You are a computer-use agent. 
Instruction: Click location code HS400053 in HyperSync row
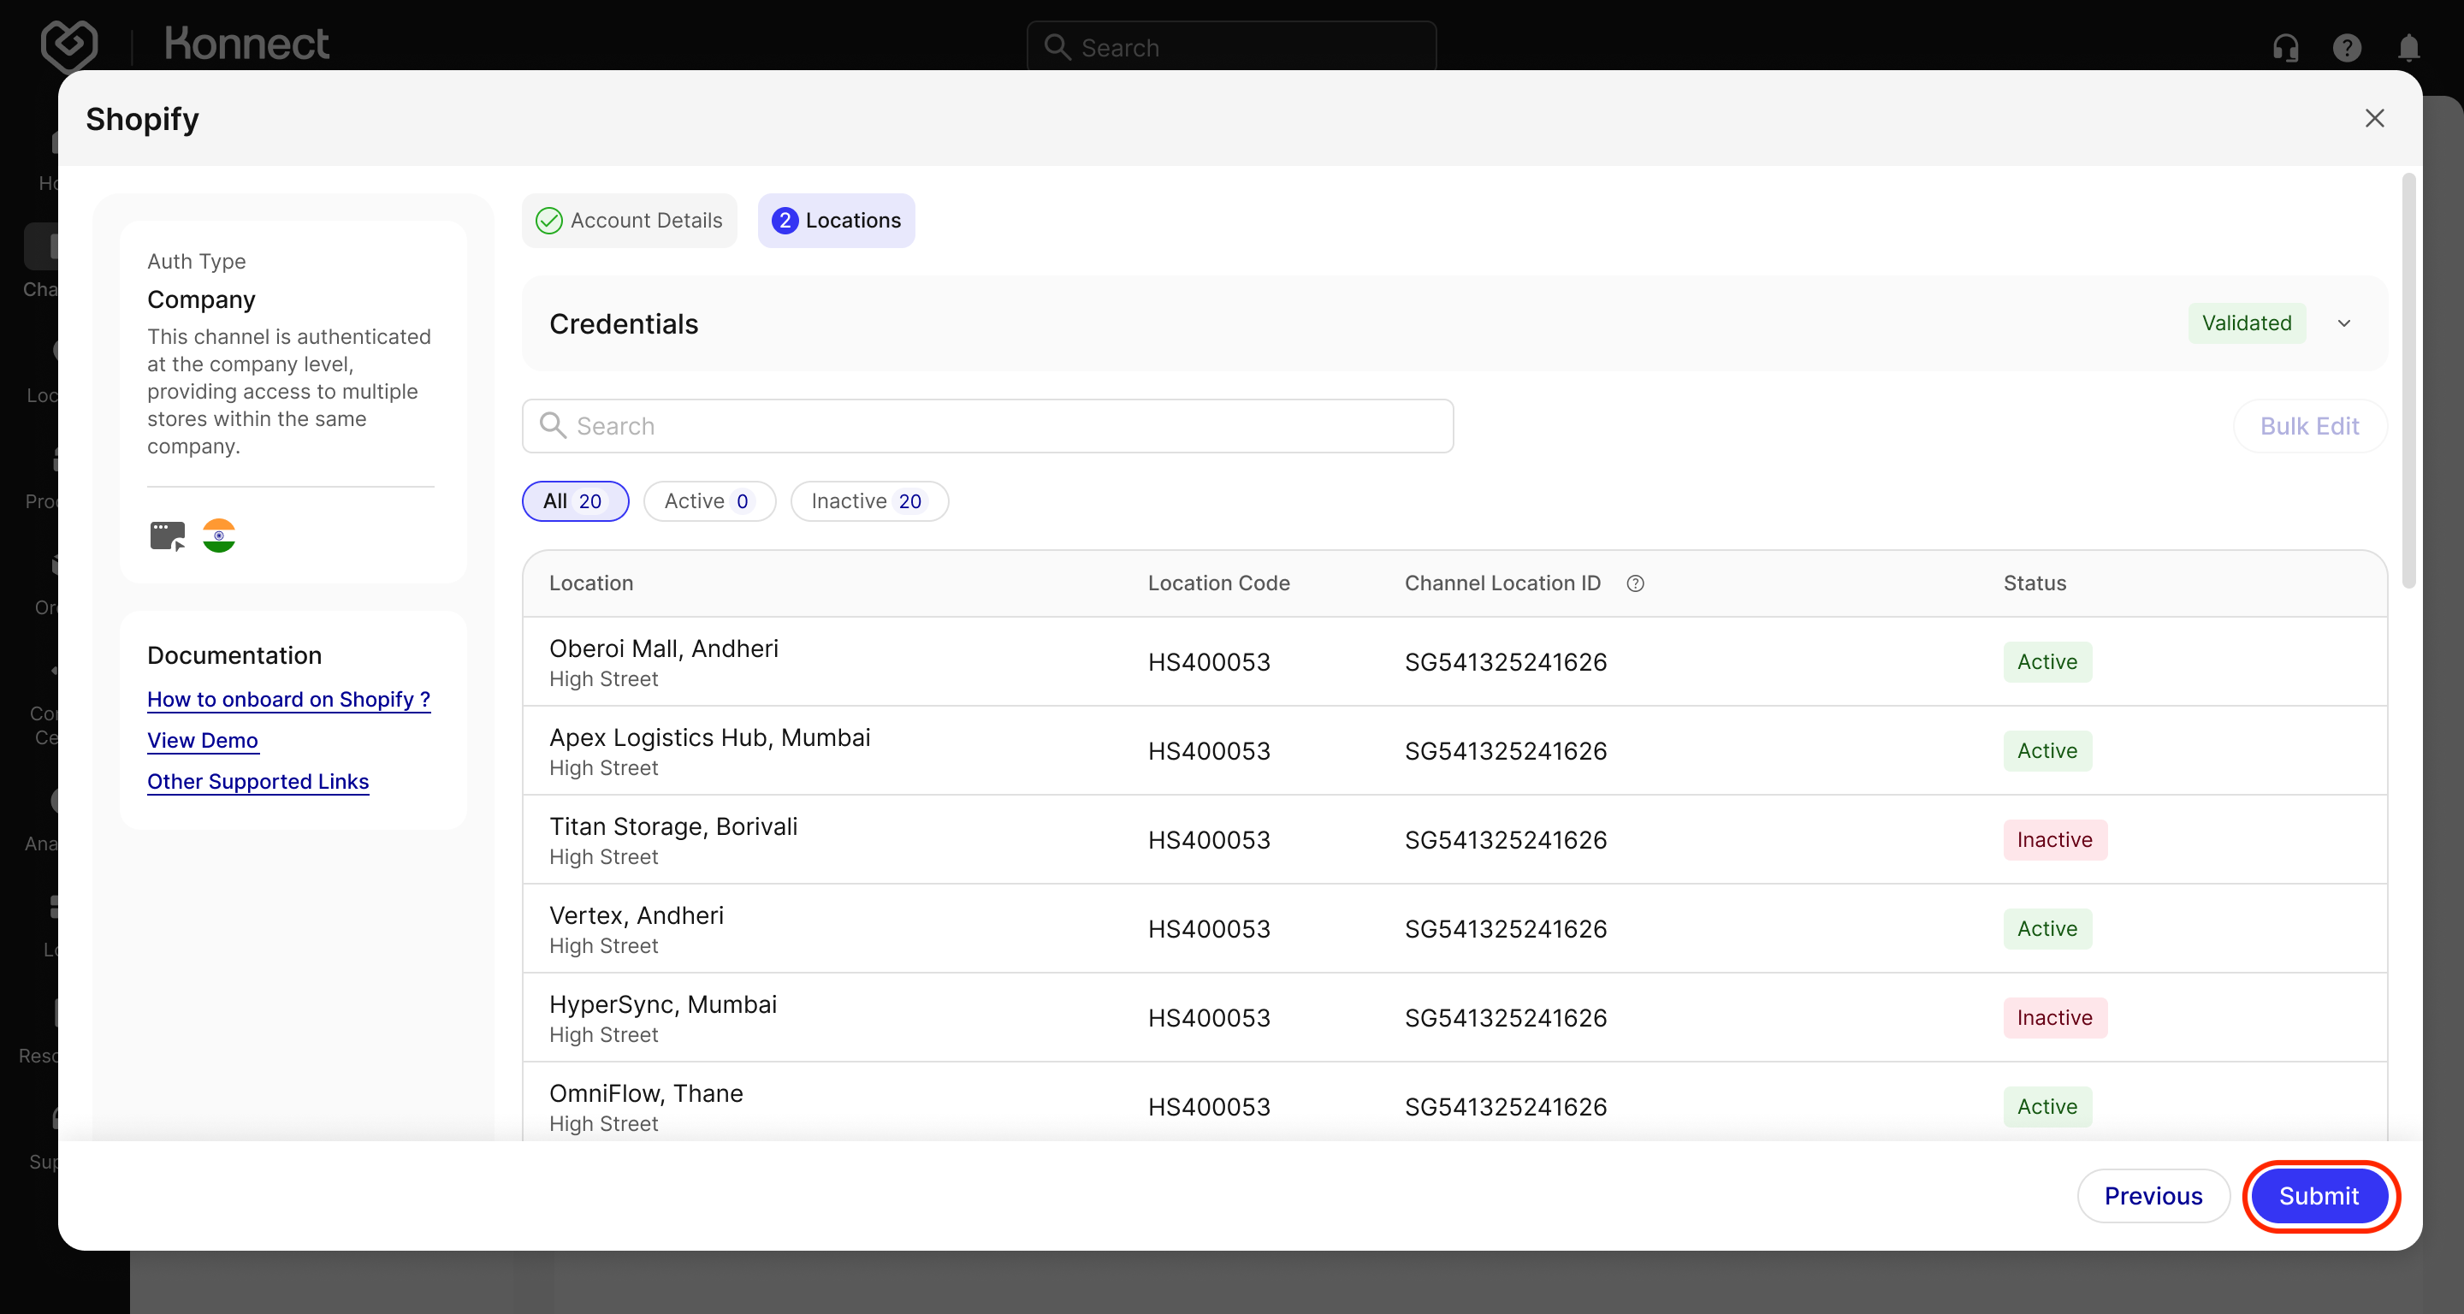tap(1209, 1017)
